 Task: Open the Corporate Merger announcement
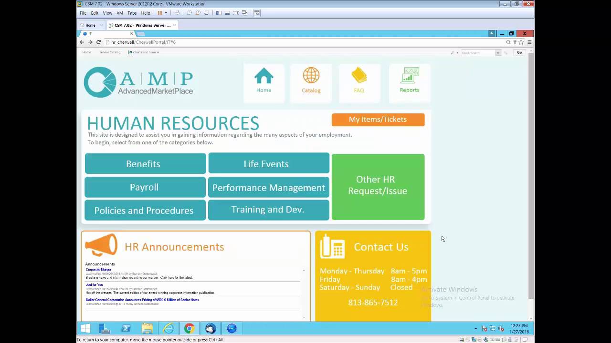tap(98, 270)
